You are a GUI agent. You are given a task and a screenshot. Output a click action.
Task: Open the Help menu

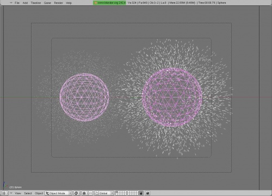(69, 3)
